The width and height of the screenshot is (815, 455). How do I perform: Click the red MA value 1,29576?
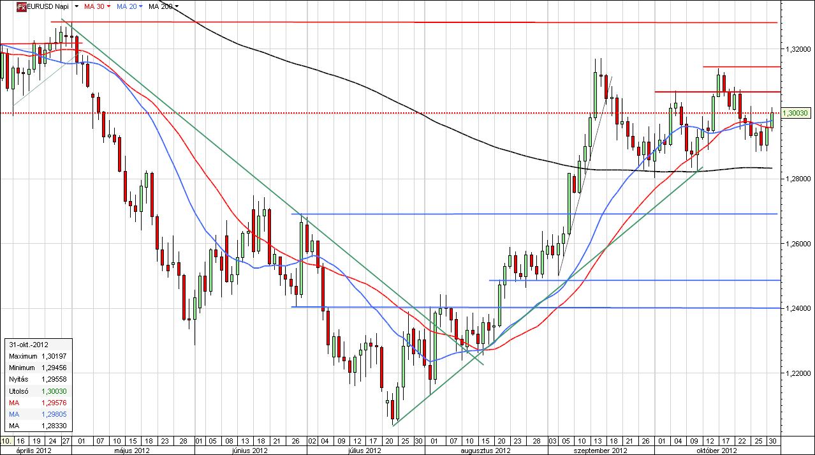pos(54,403)
